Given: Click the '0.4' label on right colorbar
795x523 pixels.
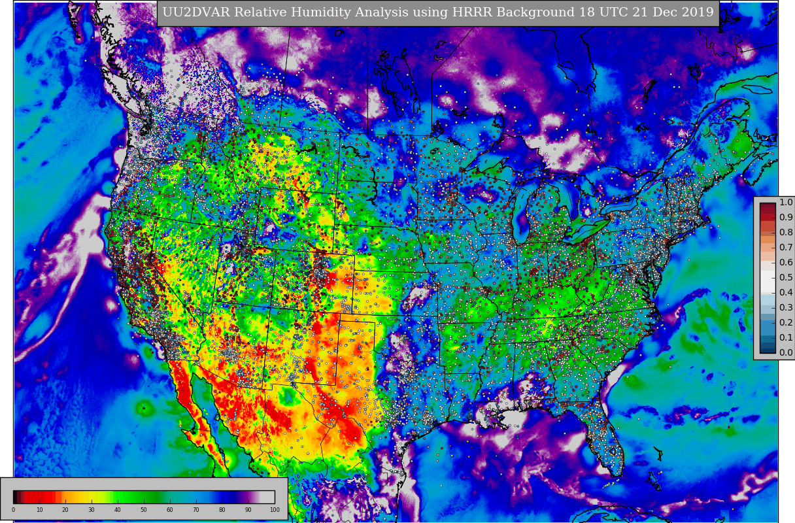Looking at the screenshot, I should tap(786, 292).
